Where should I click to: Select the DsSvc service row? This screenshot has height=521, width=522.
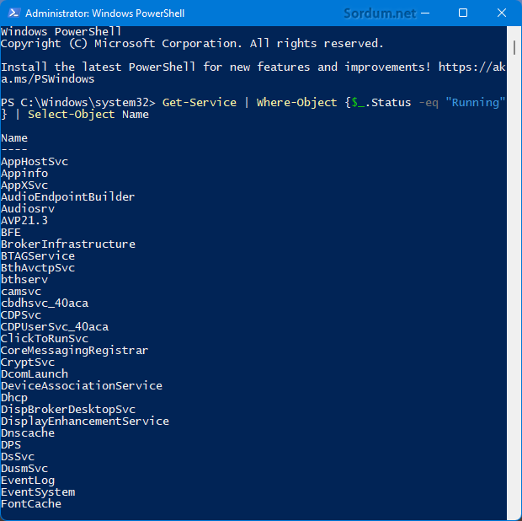point(18,457)
